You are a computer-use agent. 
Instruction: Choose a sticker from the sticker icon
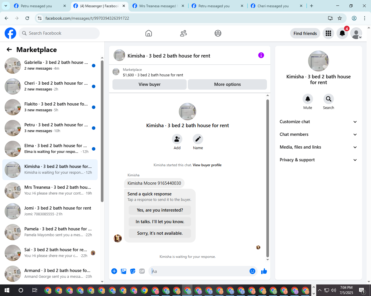click(x=133, y=271)
